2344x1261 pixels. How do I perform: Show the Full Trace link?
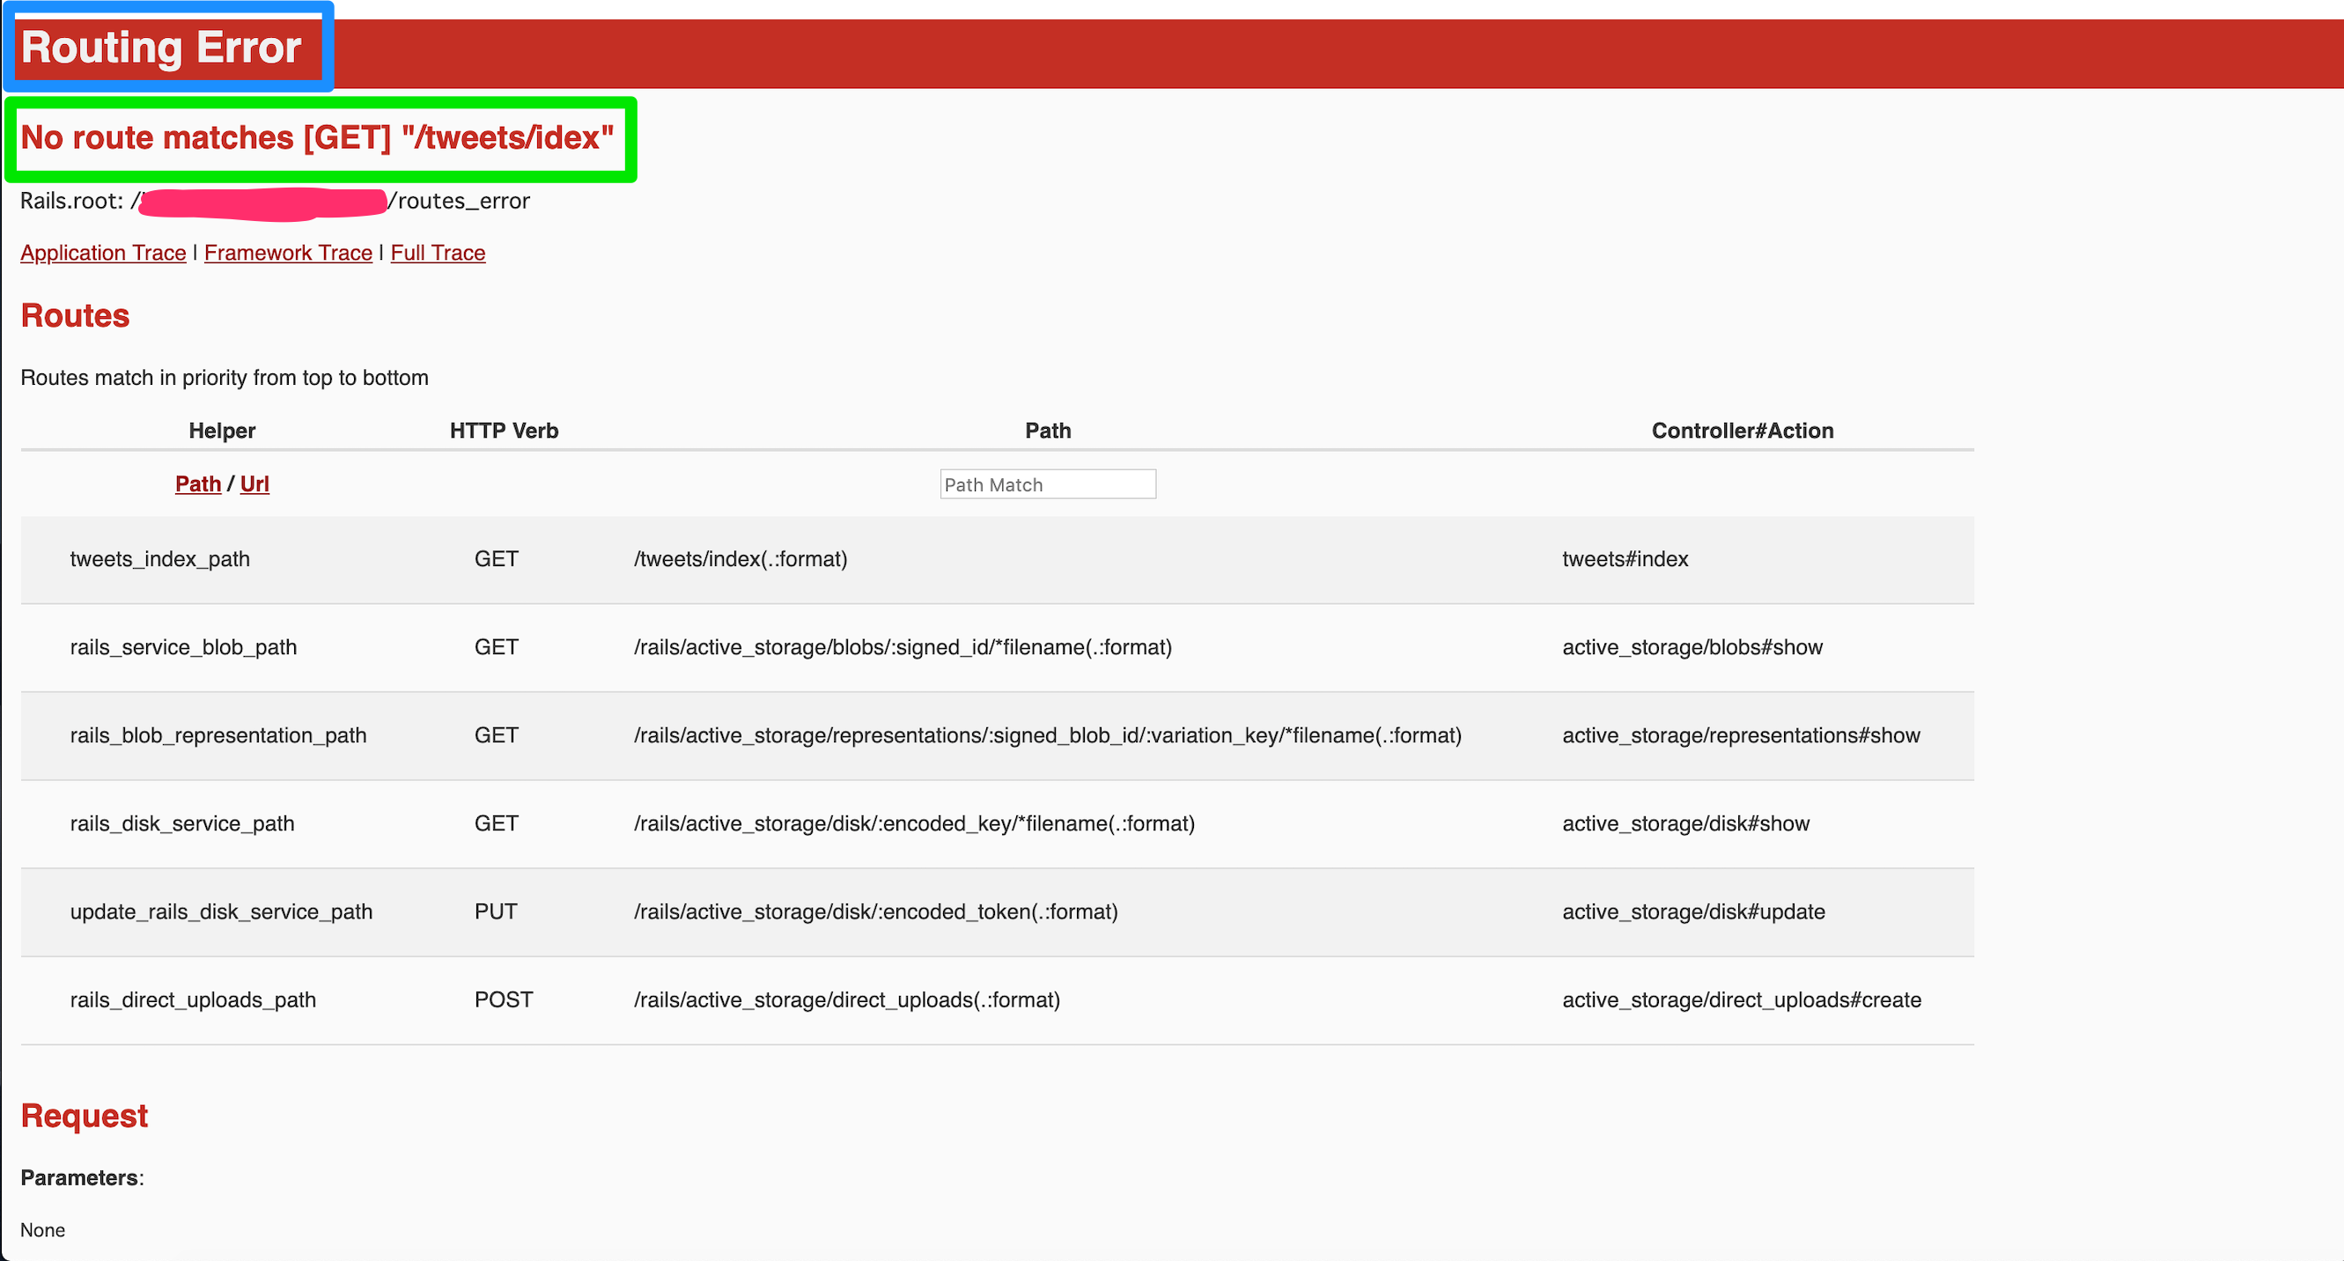(x=438, y=253)
